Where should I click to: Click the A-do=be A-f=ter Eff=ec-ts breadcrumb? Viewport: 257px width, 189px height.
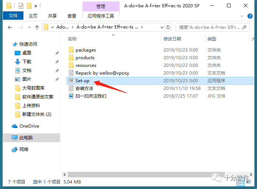107,27
